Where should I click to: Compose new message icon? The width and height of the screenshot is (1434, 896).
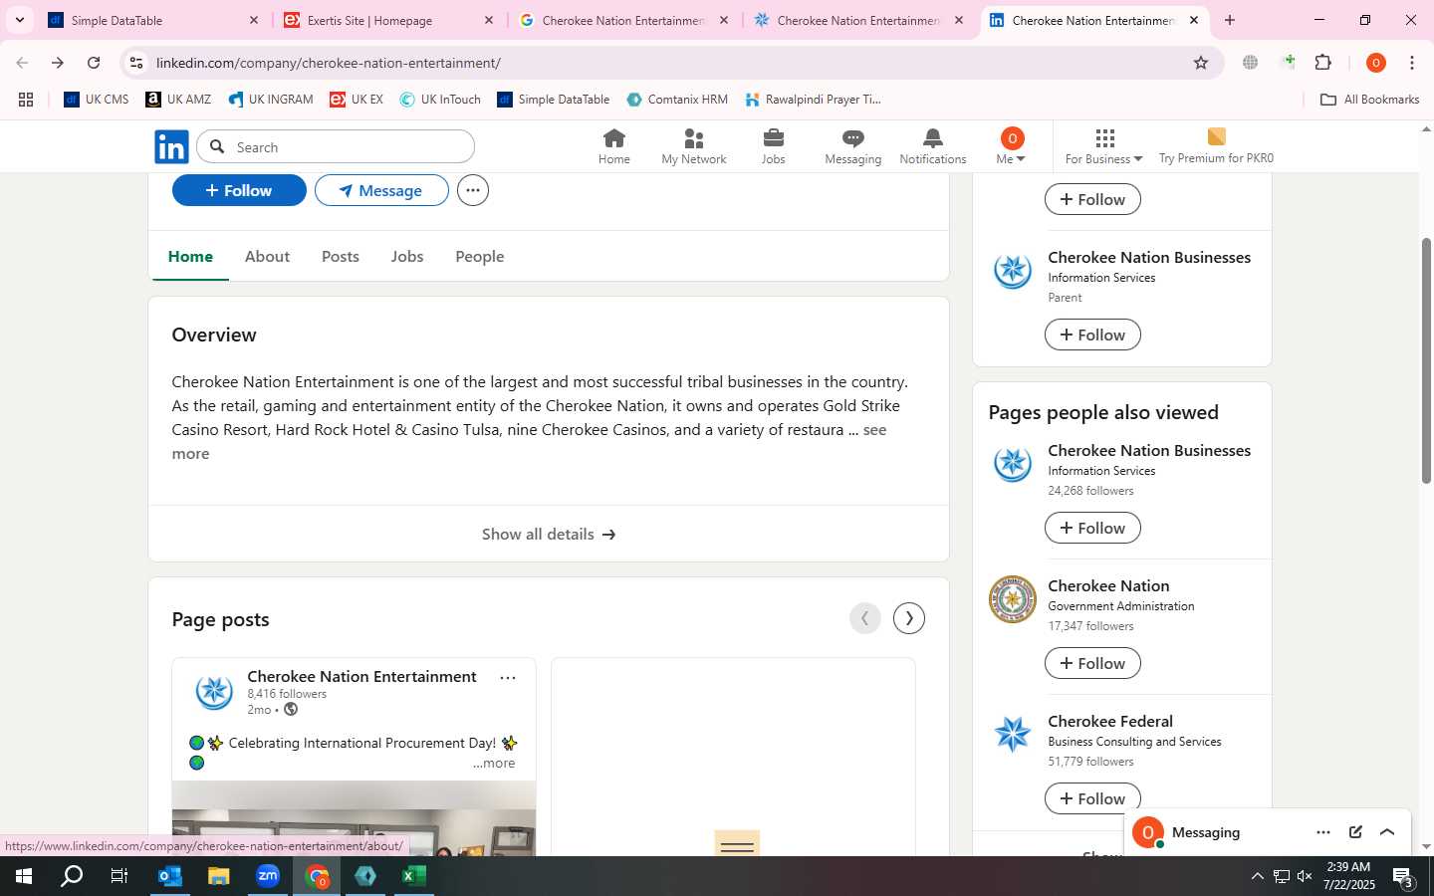click(1355, 832)
